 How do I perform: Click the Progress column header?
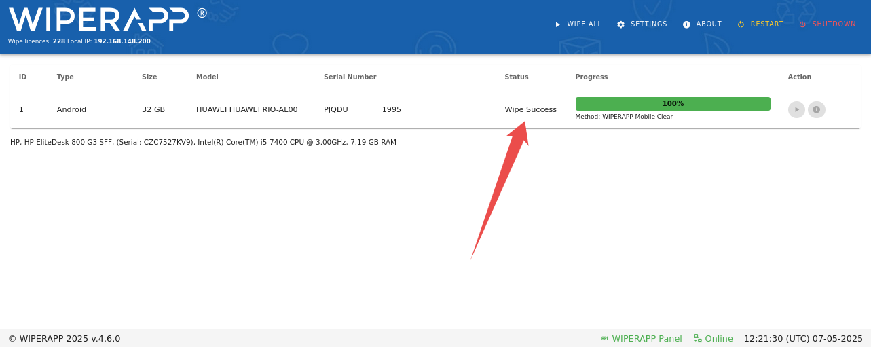591,77
